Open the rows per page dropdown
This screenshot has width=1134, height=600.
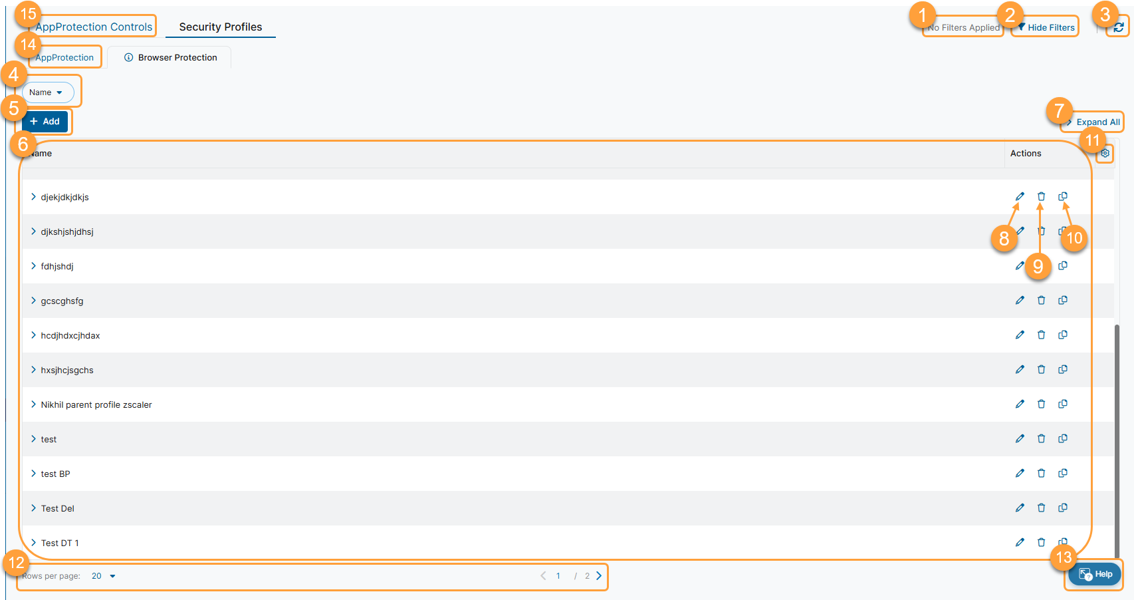click(104, 576)
